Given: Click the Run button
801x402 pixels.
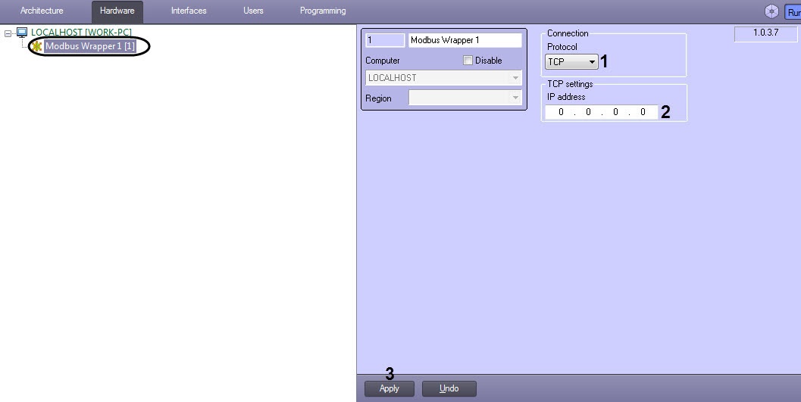Looking at the screenshot, I should pos(793,11).
